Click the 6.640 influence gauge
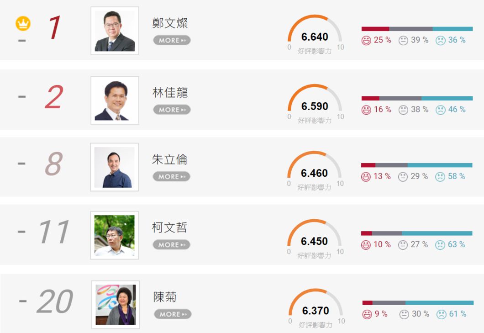484x333 pixels. tap(315, 34)
